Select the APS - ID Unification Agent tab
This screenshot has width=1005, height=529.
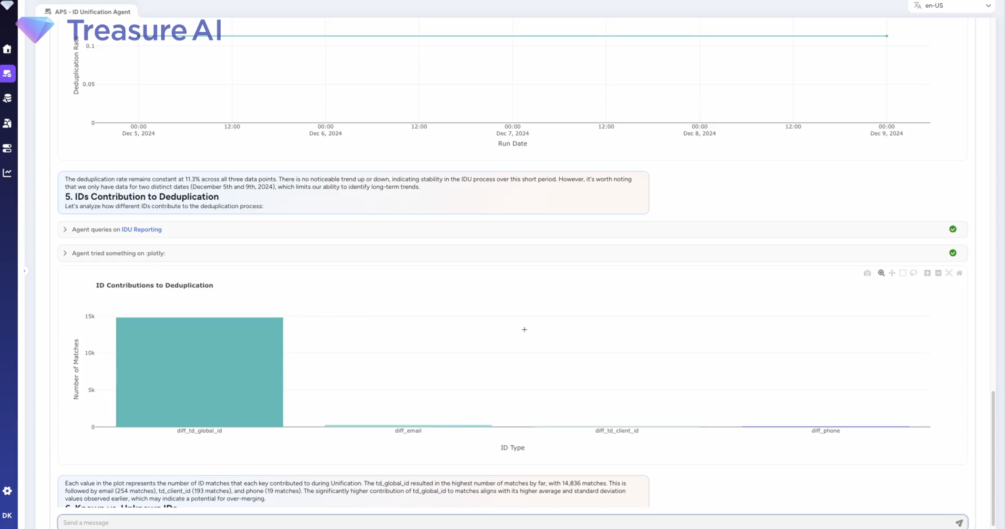(87, 11)
